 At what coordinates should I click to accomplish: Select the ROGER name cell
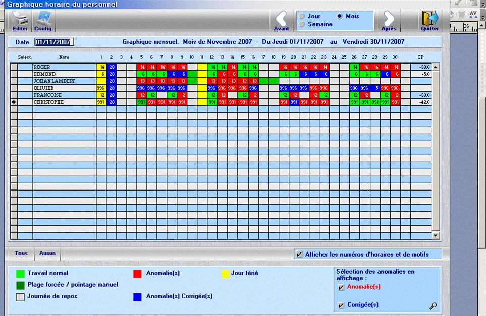pyautogui.click(x=65, y=67)
